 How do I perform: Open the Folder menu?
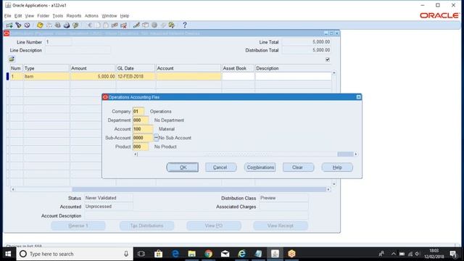tap(43, 16)
